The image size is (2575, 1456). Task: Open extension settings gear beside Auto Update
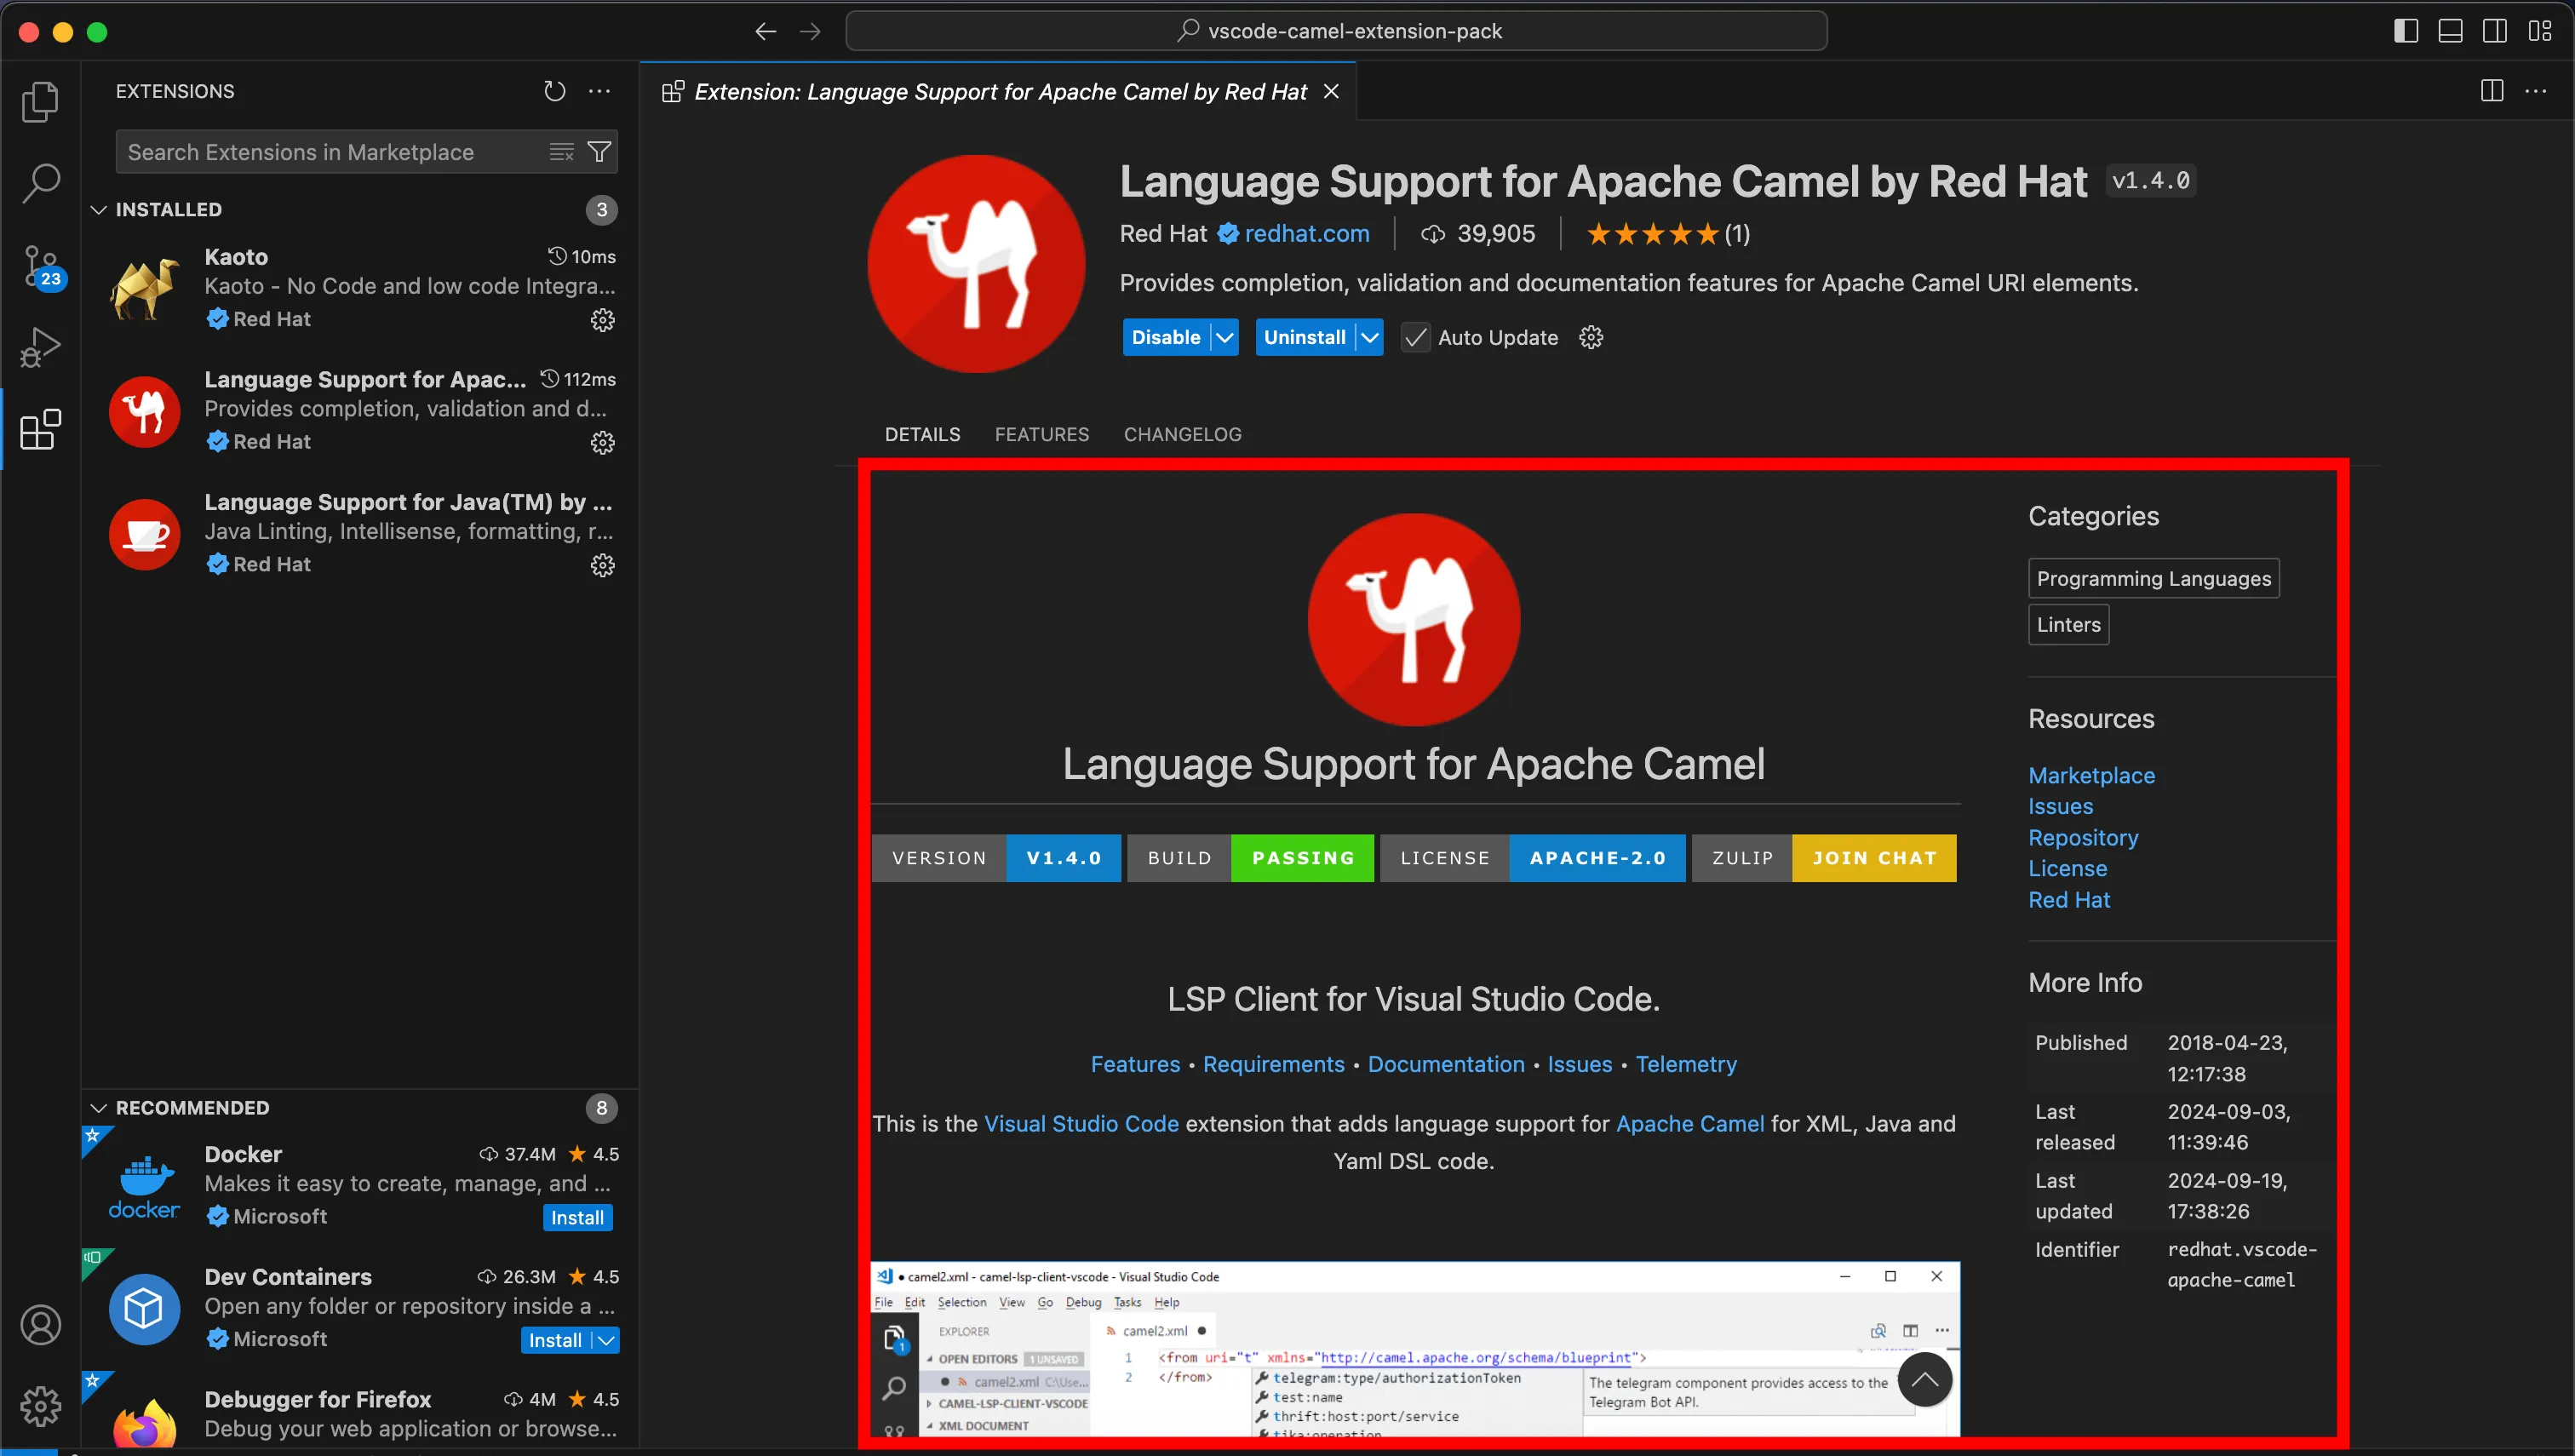tap(1590, 337)
